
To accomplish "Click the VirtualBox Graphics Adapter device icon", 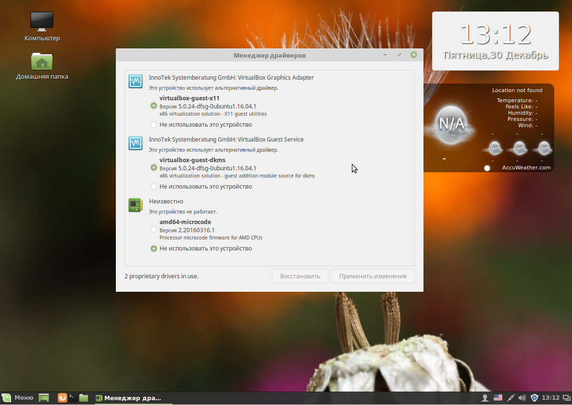I will 135,81.
